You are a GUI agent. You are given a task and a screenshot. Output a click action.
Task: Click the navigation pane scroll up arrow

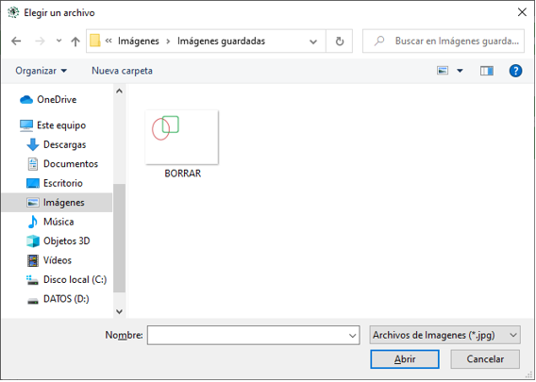119,91
